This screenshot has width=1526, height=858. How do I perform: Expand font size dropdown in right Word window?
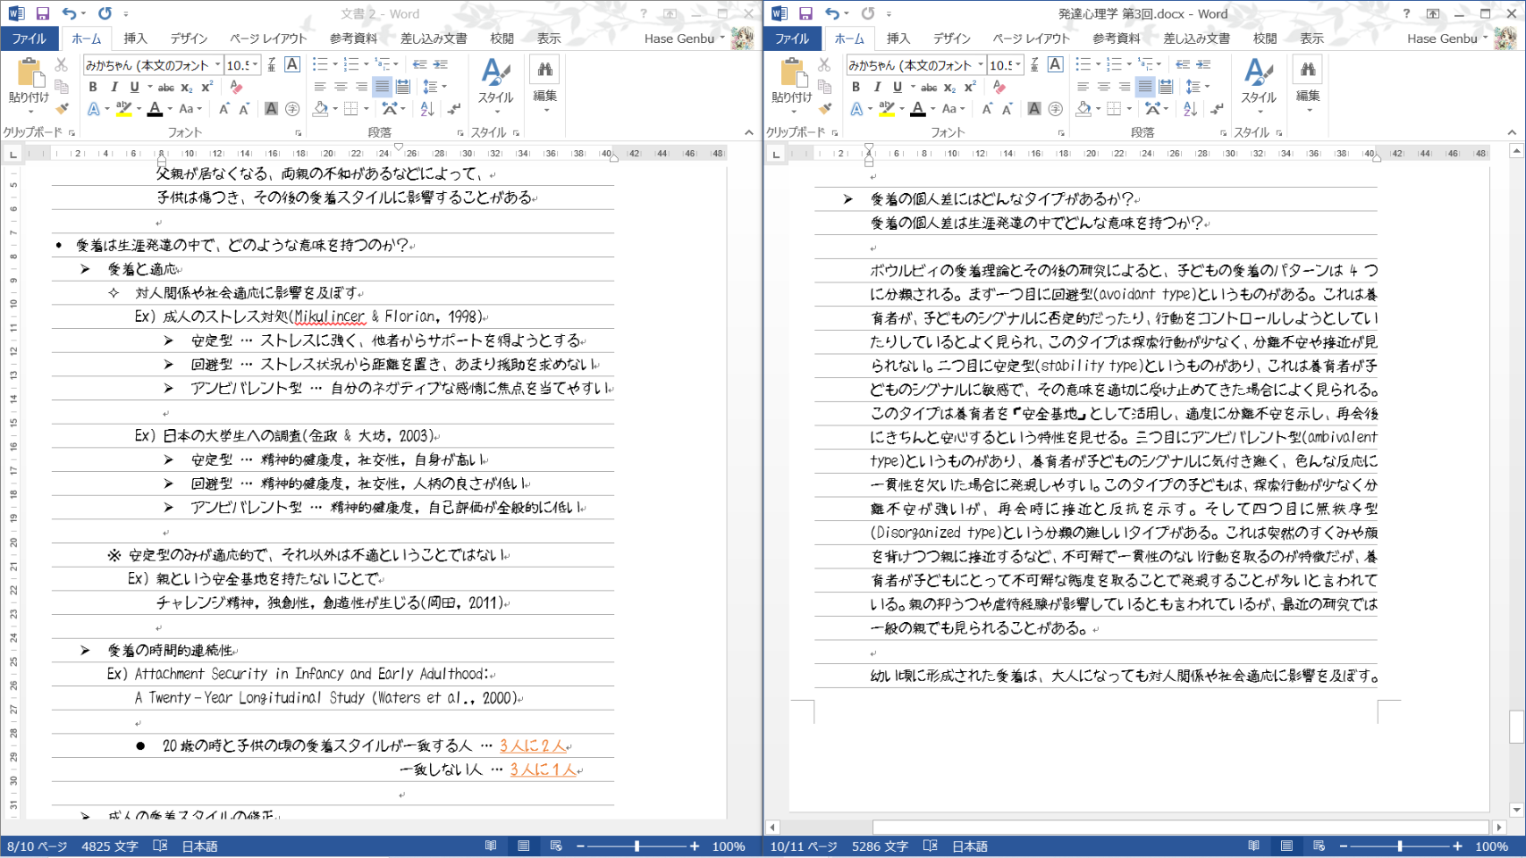click(1018, 65)
